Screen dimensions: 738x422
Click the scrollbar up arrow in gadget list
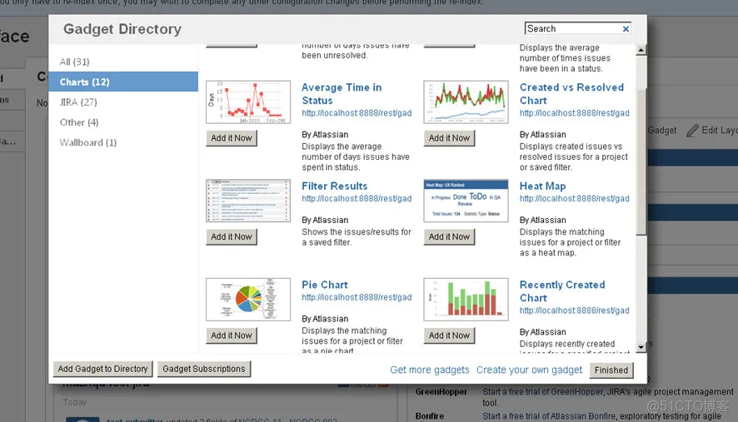pos(641,50)
